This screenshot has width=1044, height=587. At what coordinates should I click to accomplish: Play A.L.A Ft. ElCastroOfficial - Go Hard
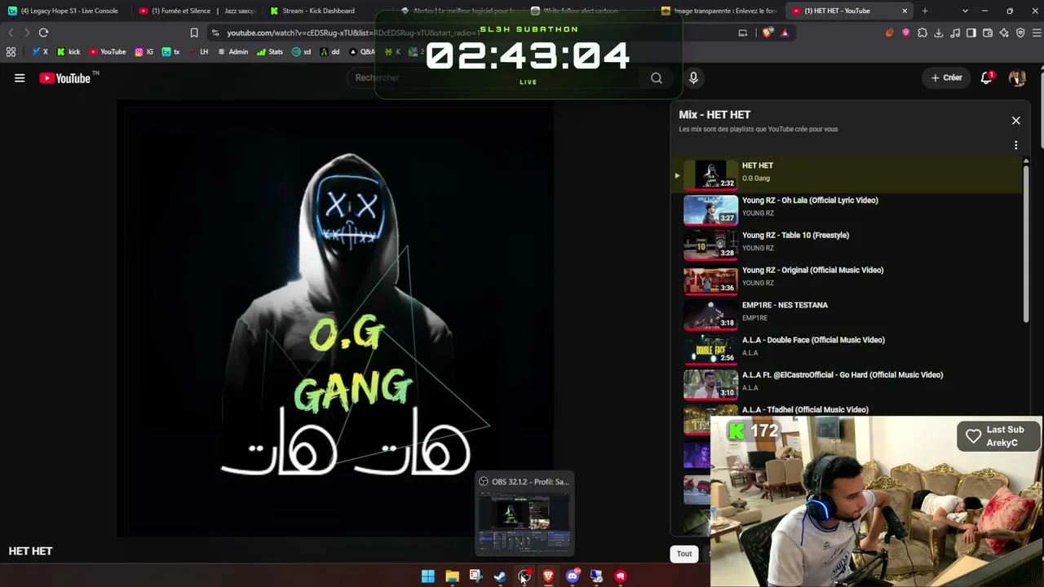tap(848, 385)
